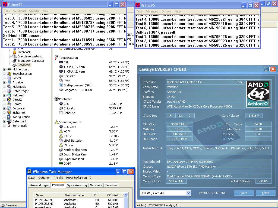Click the Motherboard category icon
The width and height of the screenshot is (278, 208).
(x=9, y=69)
